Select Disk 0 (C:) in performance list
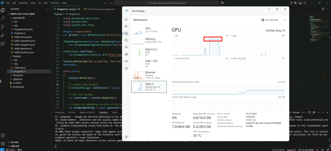Image resolution: width=331 pixels, height=151 pixels. [149, 52]
